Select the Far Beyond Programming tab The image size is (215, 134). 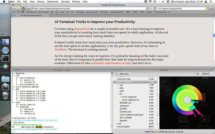coord(31,16)
